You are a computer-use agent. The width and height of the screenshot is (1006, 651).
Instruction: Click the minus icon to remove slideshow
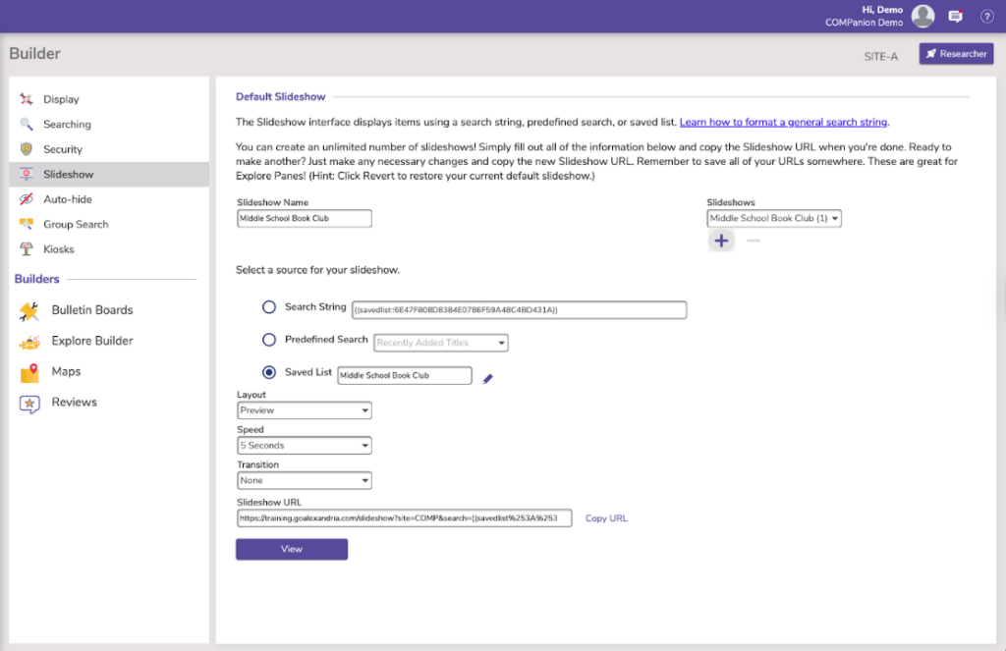(x=754, y=241)
